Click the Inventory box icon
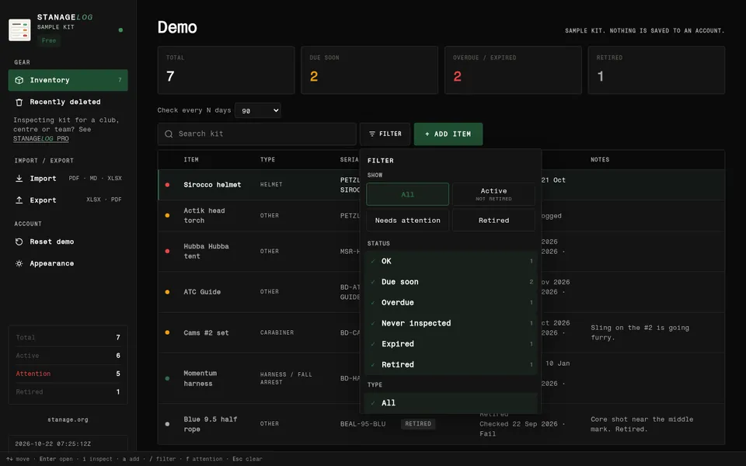 click(19, 80)
